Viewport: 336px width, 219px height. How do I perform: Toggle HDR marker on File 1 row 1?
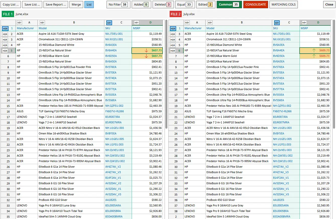pos(5,28)
